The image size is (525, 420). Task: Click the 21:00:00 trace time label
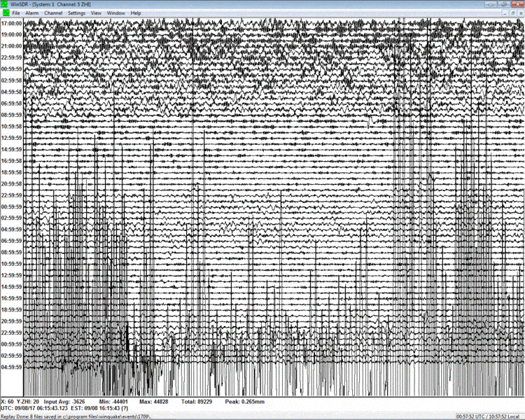12,45
